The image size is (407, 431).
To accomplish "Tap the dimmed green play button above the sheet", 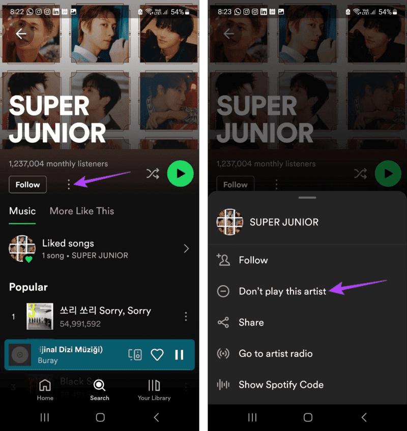I will (388, 174).
